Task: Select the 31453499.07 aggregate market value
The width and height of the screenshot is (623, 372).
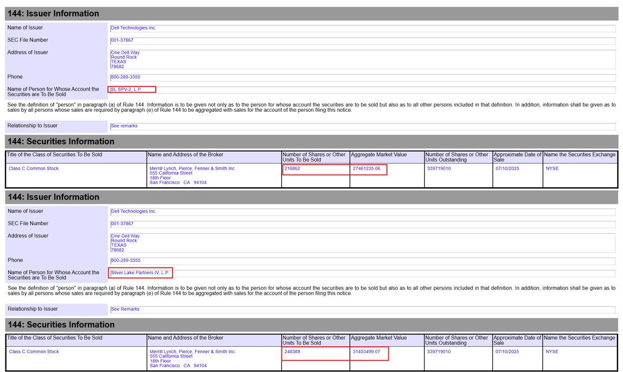Action: [367, 352]
